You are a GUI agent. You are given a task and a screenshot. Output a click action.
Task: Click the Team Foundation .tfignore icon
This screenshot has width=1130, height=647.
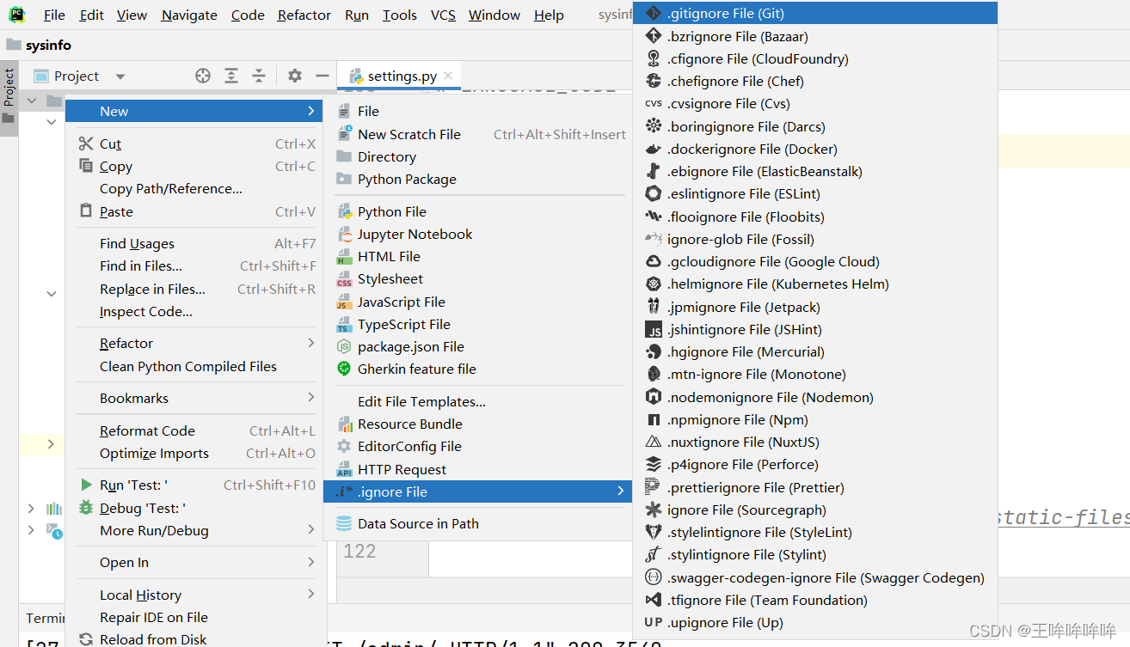click(x=654, y=600)
